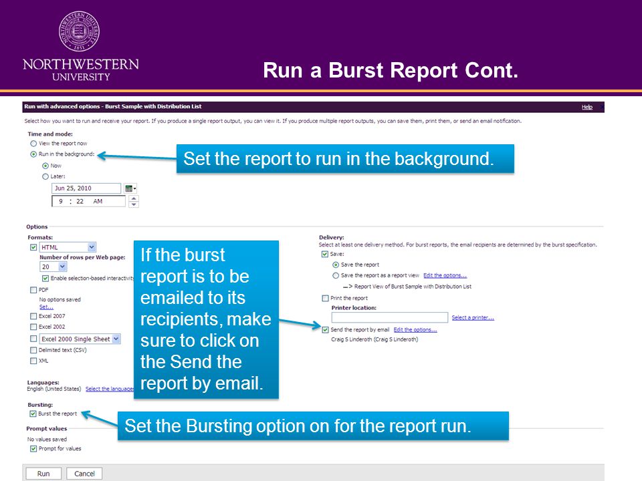Check 'Print the report' checkbox
Screen dimensions: 642x481
tap(326, 298)
